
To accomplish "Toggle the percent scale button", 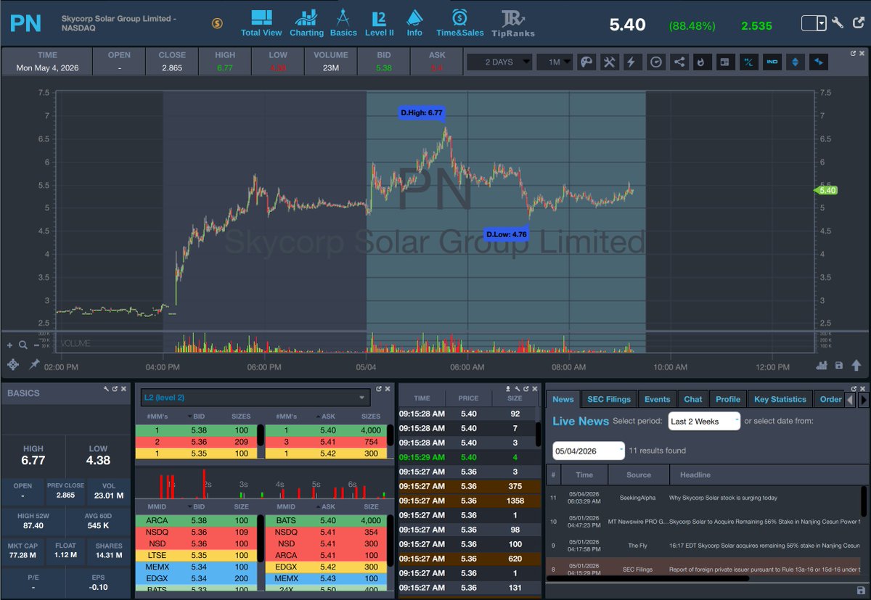I will pyautogui.click(x=748, y=62).
